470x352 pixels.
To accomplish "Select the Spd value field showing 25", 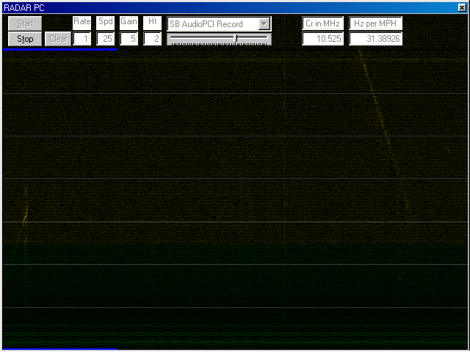I will [105, 39].
